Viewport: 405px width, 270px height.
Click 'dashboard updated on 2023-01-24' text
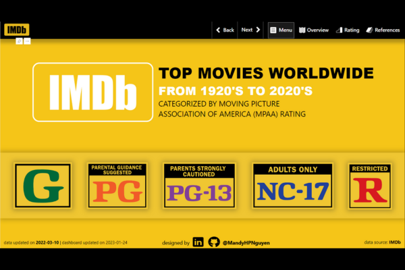(94, 242)
